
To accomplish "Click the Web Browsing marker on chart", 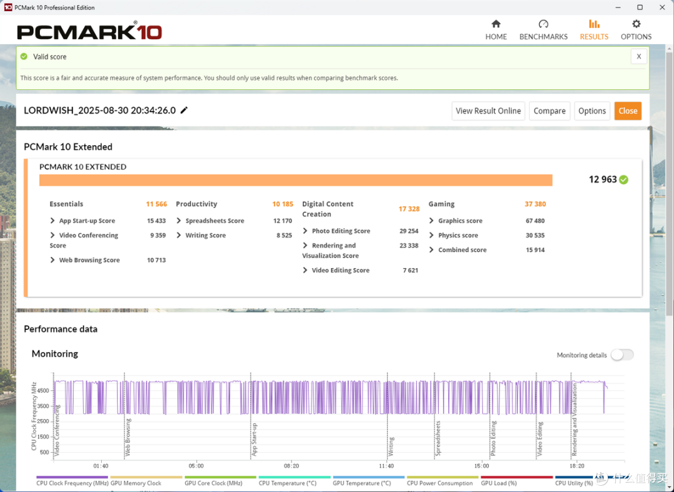I will 128,437.
